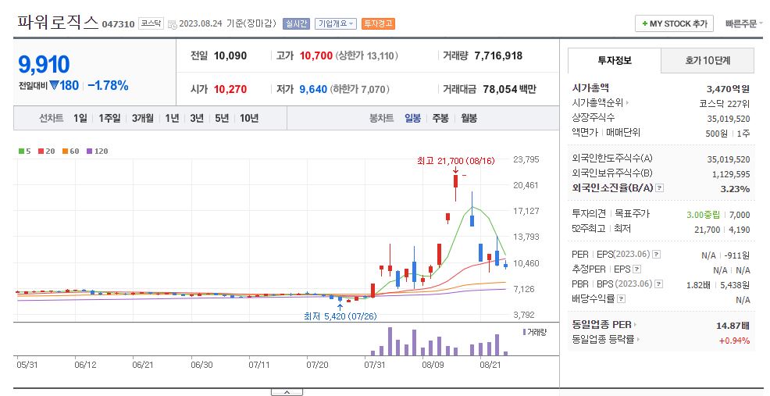
Task: Click the 실시간 real-time badge
Action: coord(296,23)
